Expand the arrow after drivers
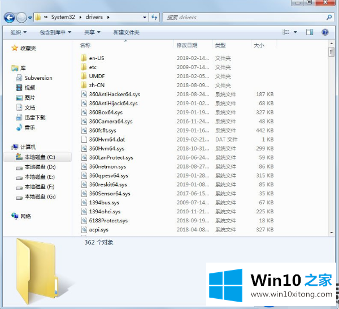The height and width of the screenshot is (309, 339). pos(108,17)
